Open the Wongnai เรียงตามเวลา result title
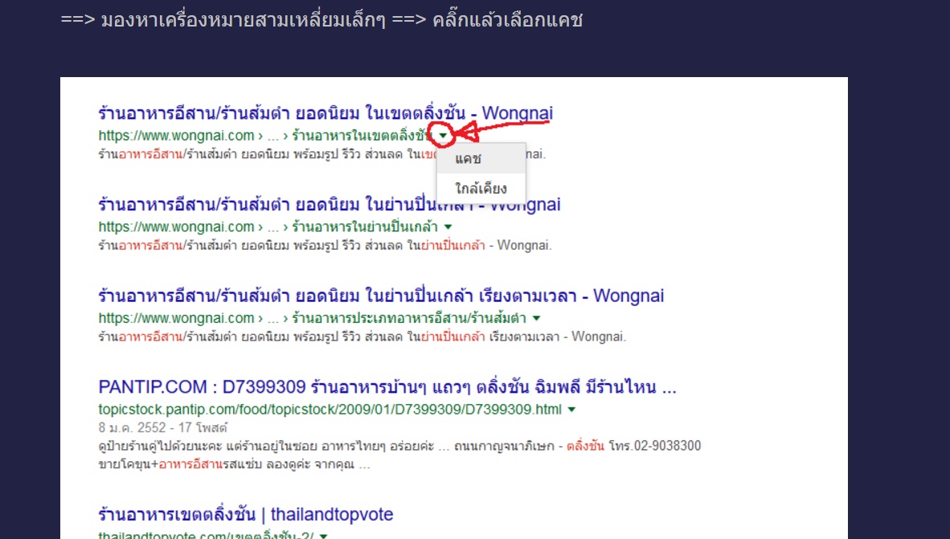 pos(381,296)
